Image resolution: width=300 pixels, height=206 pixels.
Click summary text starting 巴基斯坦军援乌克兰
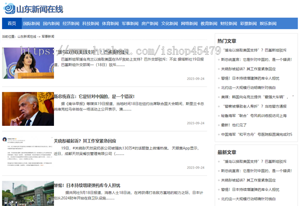pos(129,62)
